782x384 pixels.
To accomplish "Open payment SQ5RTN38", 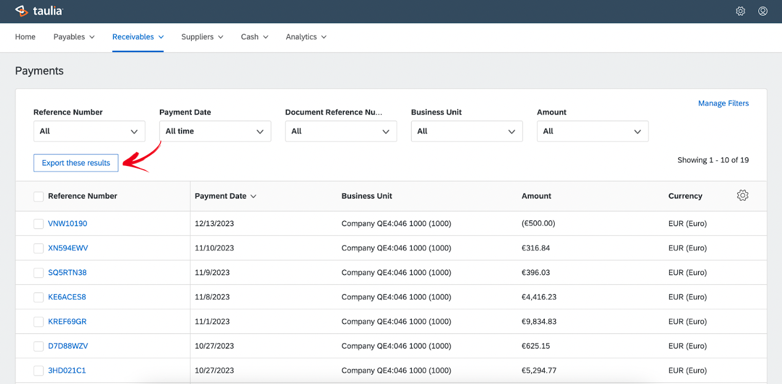I will coord(67,273).
